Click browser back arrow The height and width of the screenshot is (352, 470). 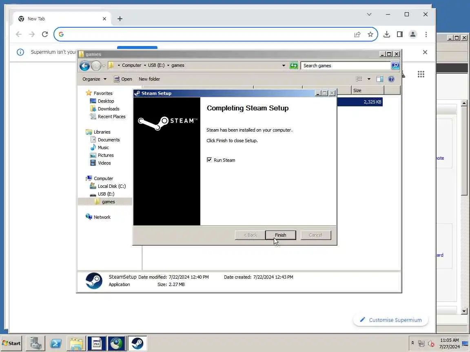point(19,34)
